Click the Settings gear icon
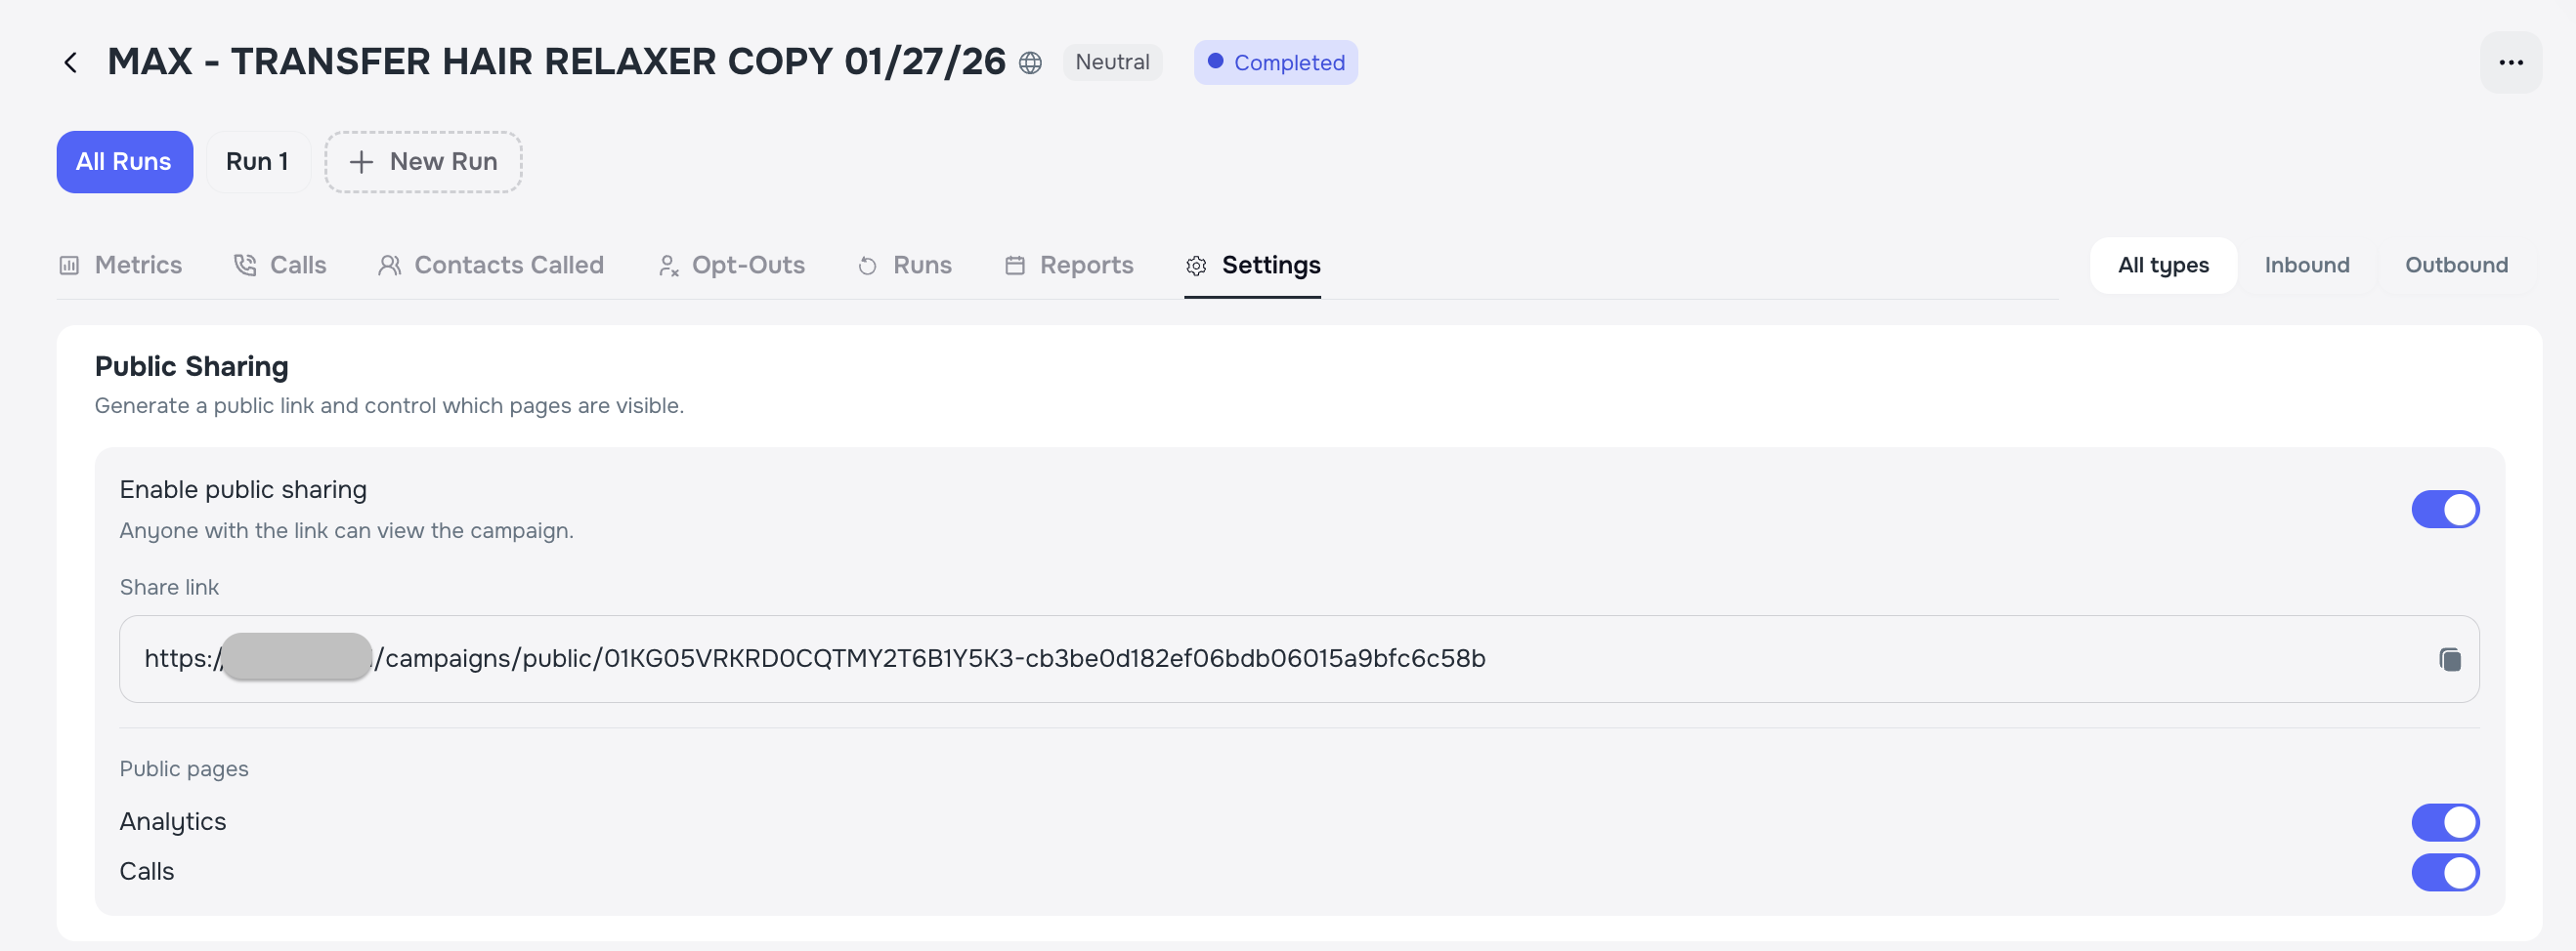The image size is (2576, 951). pyautogui.click(x=1196, y=265)
